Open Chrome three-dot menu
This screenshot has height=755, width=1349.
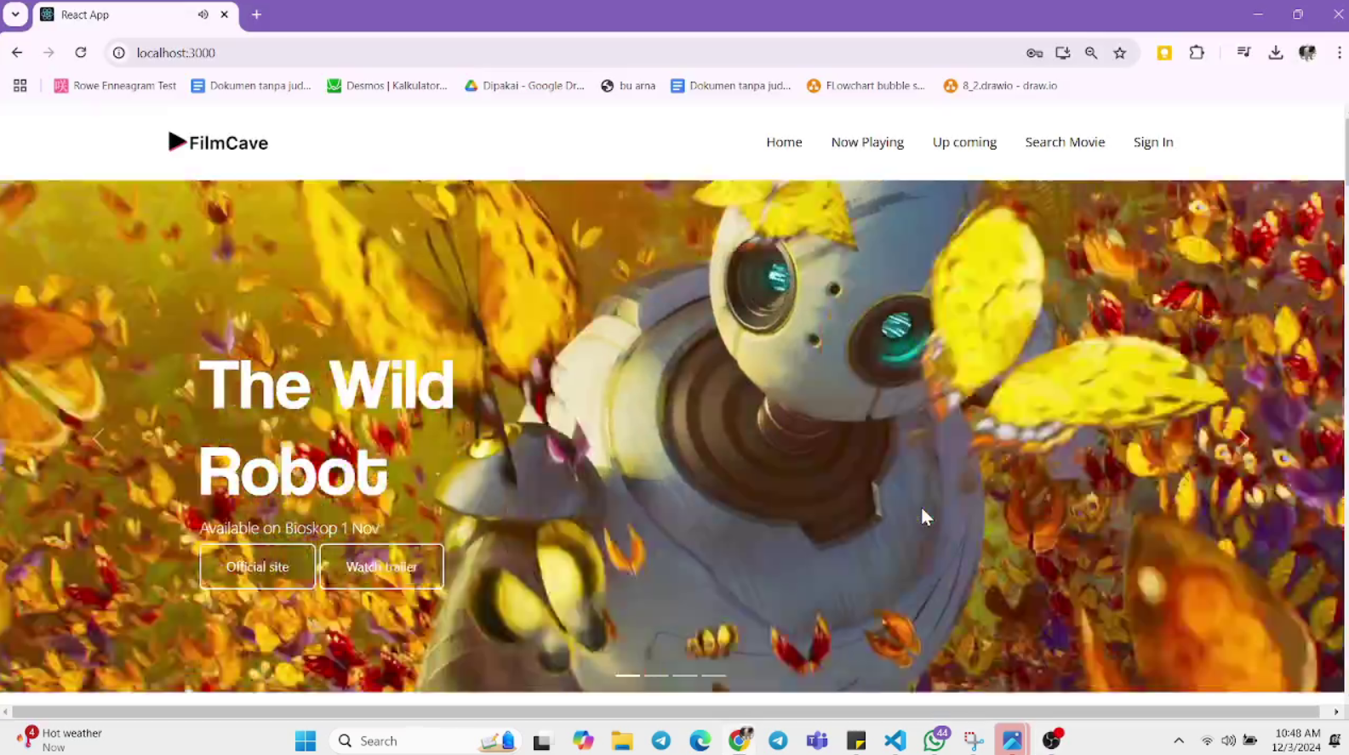coord(1339,53)
